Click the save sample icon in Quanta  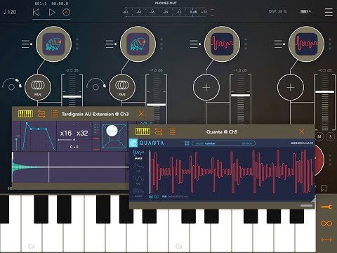(x=151, y=197)
